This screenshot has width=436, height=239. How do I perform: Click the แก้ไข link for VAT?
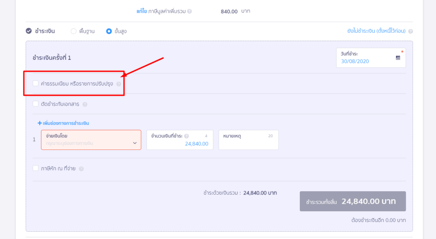(x=141, y=12)
